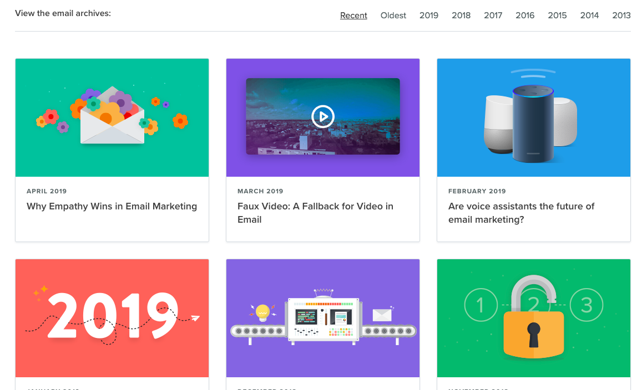The image size is (642, 390).
Task: Open the 2017 email archive
Action: 493,16
